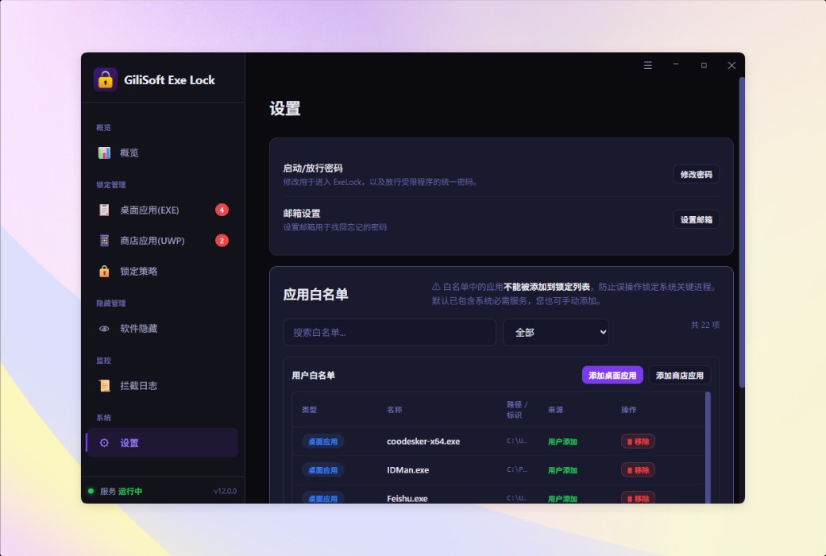Click the 来源 column header

555,410
